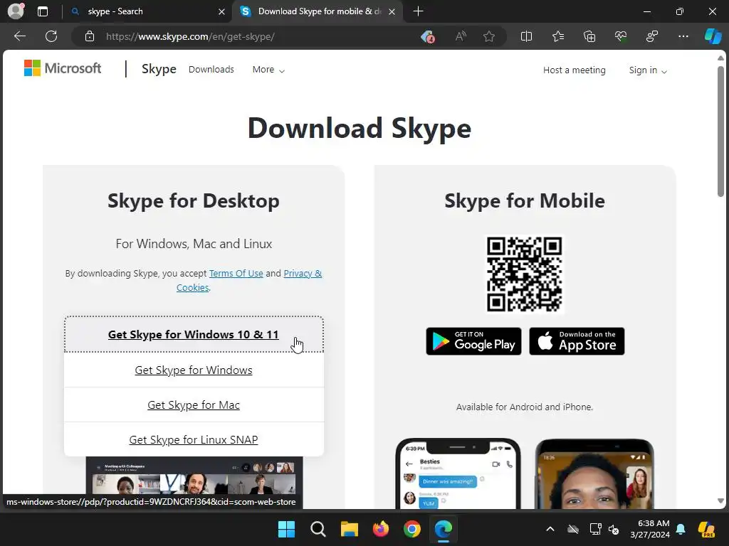Open notifications bell icon
The height and width of the screenshot is (546, 729).
pyautogui.click(x=681, y=529)
